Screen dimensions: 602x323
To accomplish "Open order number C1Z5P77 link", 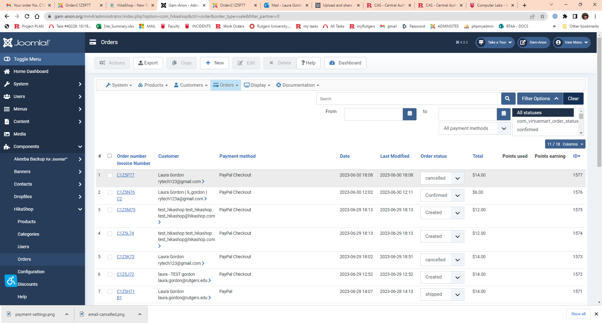I will [x=125, y=175].
